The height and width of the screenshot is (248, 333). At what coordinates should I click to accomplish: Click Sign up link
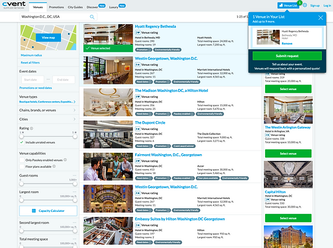[x=315, y=6]
